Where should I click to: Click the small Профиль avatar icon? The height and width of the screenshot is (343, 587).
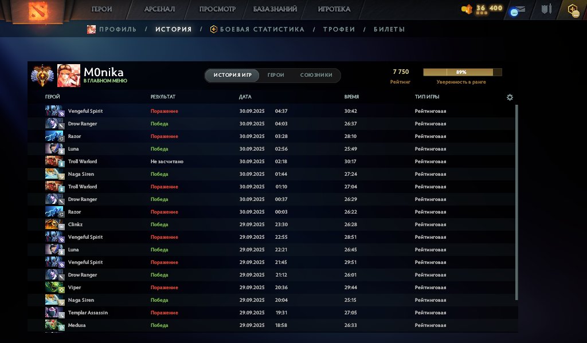(91, 29)
